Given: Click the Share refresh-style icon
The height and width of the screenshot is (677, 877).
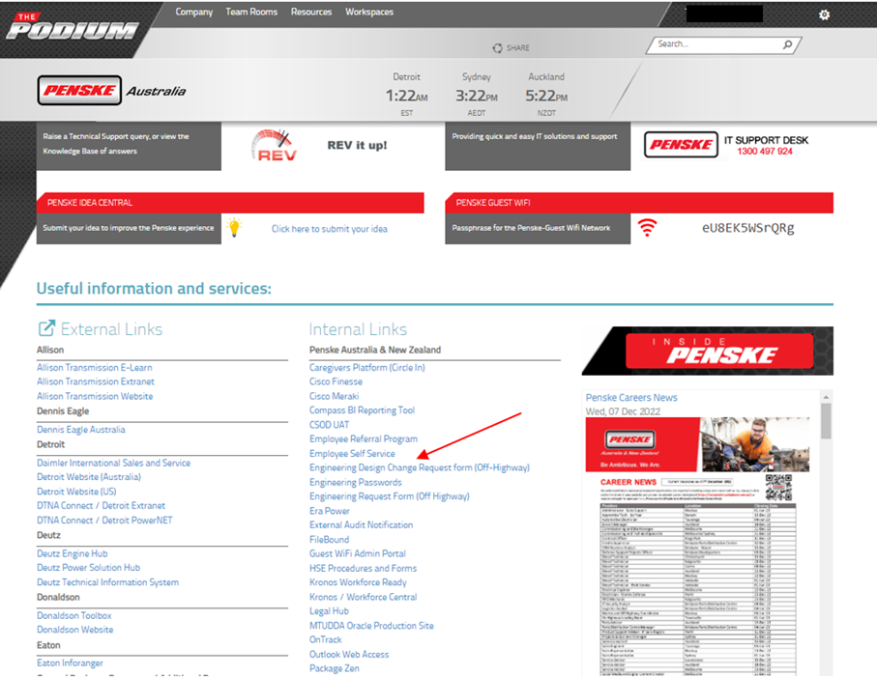Looking at the screenshot, I should tap(497, 48).
